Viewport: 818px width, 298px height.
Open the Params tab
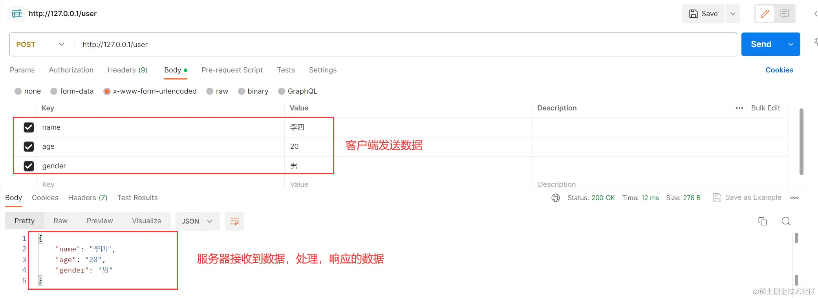(x=22, y=70)
